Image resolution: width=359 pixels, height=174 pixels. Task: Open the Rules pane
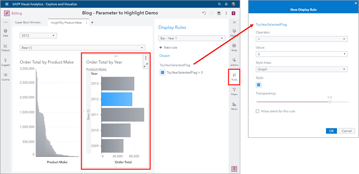coord(234,77)
